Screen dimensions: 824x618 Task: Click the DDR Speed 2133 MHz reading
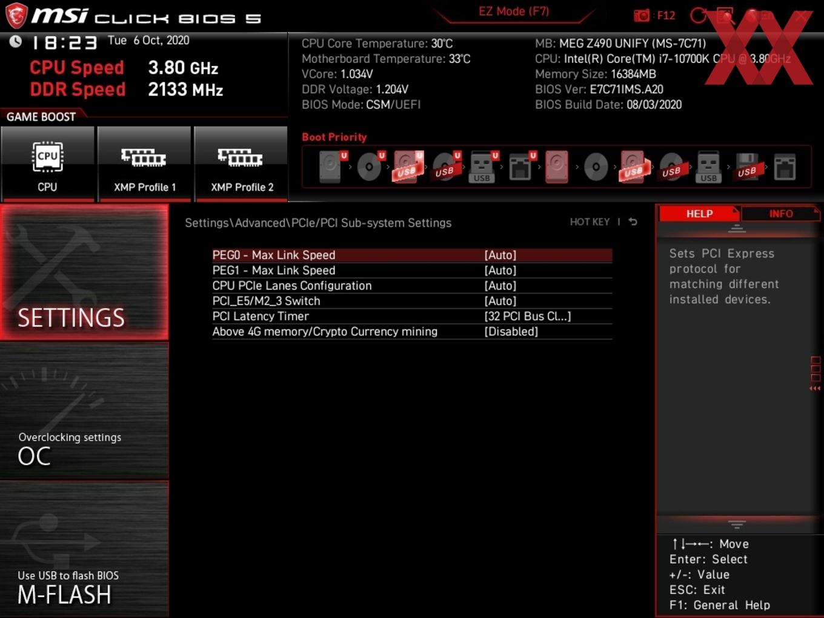click(127, 89)
